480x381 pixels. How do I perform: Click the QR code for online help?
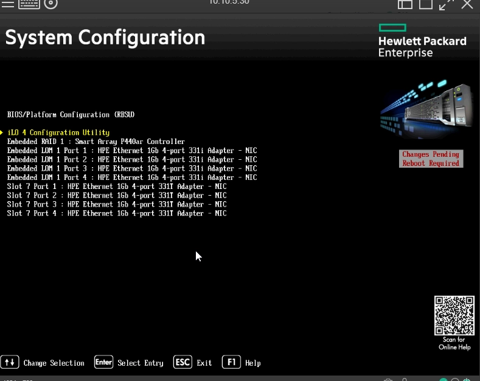coord(454,315)
